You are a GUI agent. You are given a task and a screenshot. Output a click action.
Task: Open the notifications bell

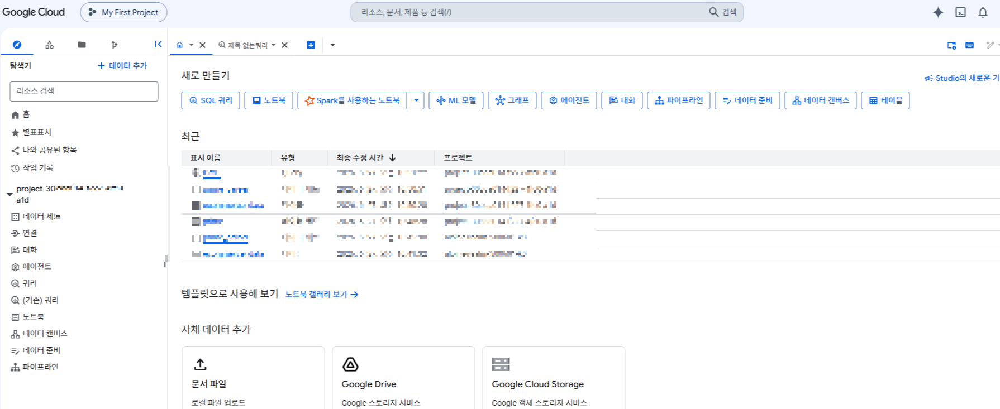(x=983, y=12)
